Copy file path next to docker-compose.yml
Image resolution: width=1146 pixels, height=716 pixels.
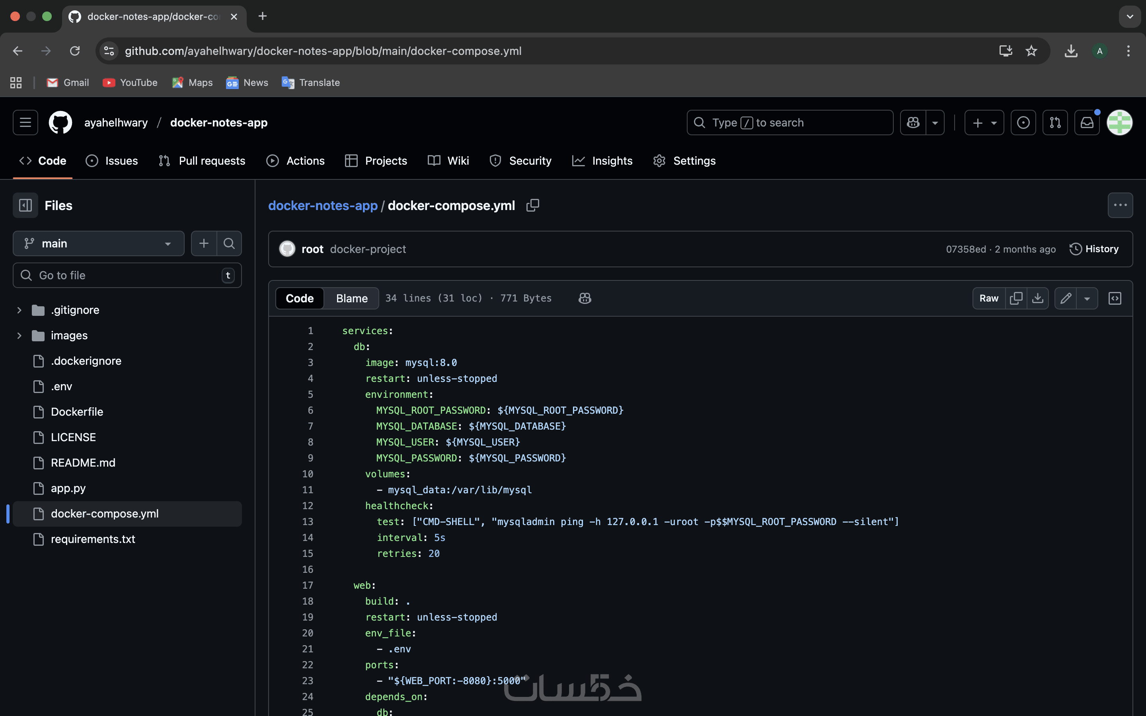(532, 205)
